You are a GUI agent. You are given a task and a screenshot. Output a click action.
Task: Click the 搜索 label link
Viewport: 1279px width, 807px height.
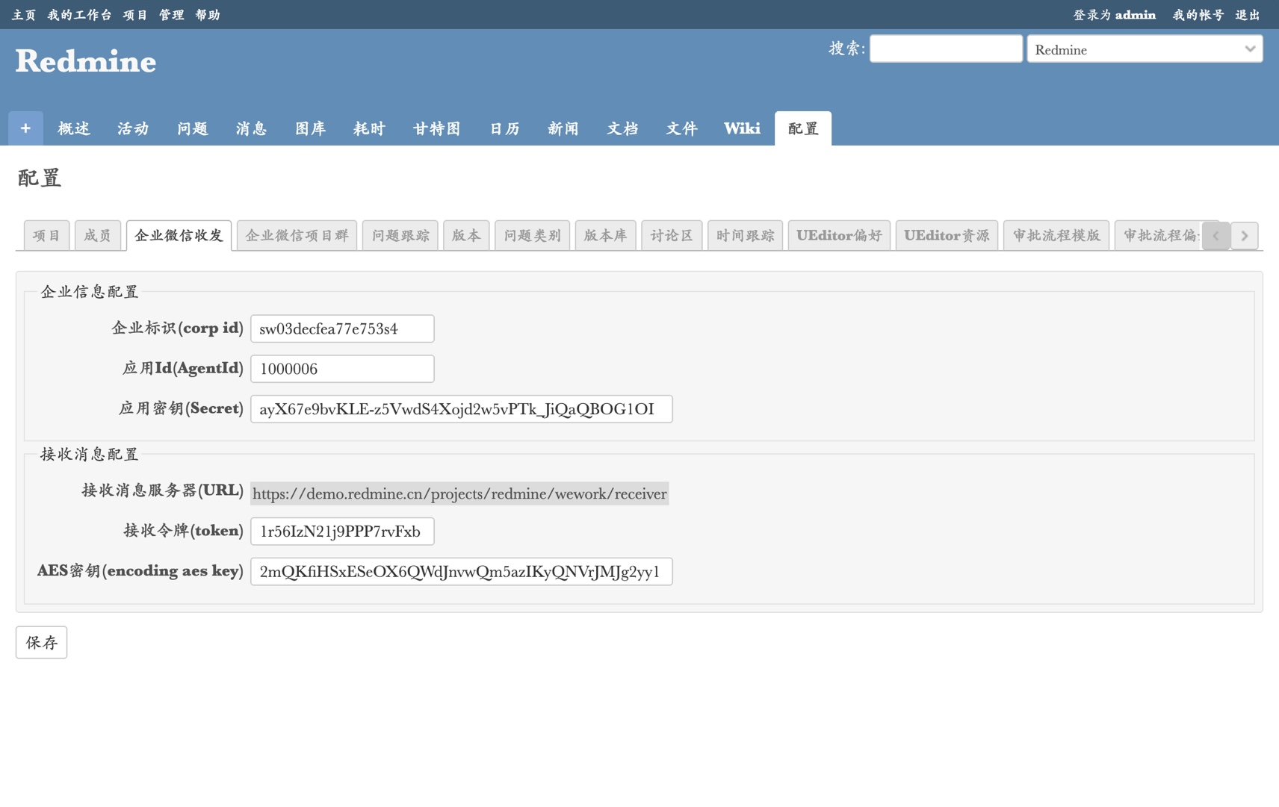pos(846,49)
